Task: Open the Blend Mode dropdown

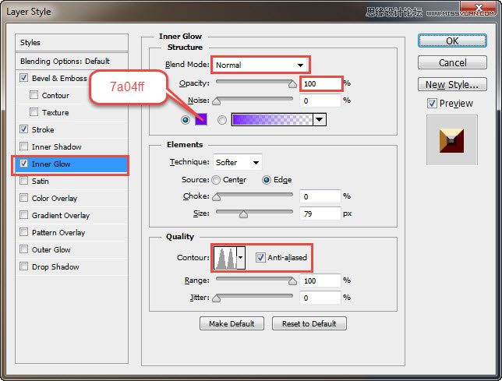Action: click(x=260, y=65)
